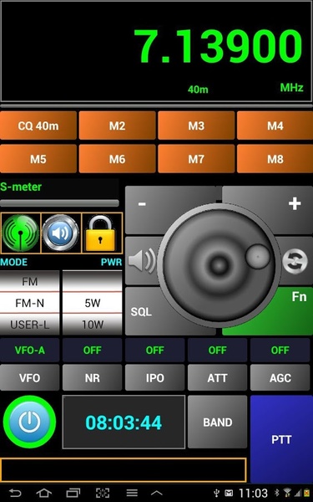
Task: Choose USER-L in the mode picker
Action: (30, 325)
